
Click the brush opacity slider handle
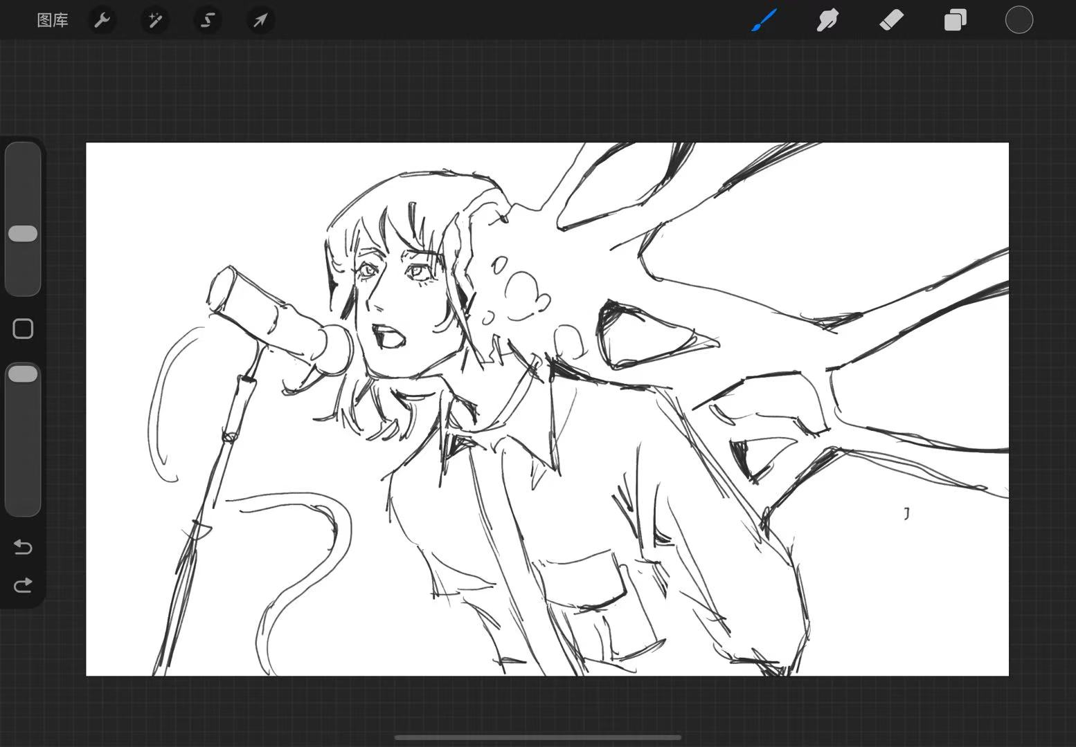(x=23, y=374)
